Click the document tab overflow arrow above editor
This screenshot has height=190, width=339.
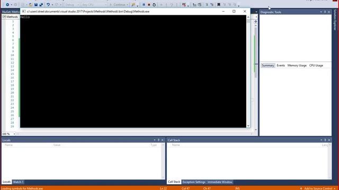tap(256, 12)
